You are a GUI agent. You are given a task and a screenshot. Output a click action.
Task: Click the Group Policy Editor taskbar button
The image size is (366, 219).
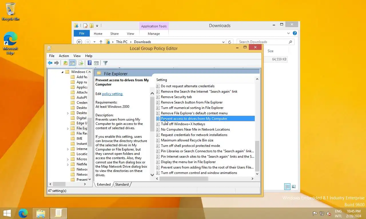(59, 213)
